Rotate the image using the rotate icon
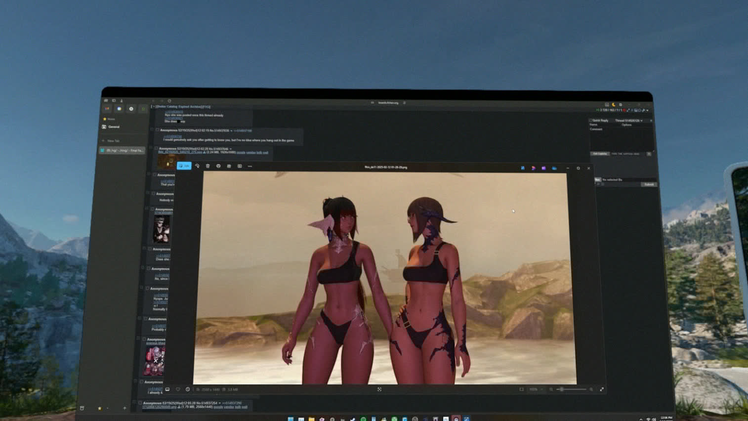Image resolution: width=748 pixels, height=421 pixels. pos(197,166)
